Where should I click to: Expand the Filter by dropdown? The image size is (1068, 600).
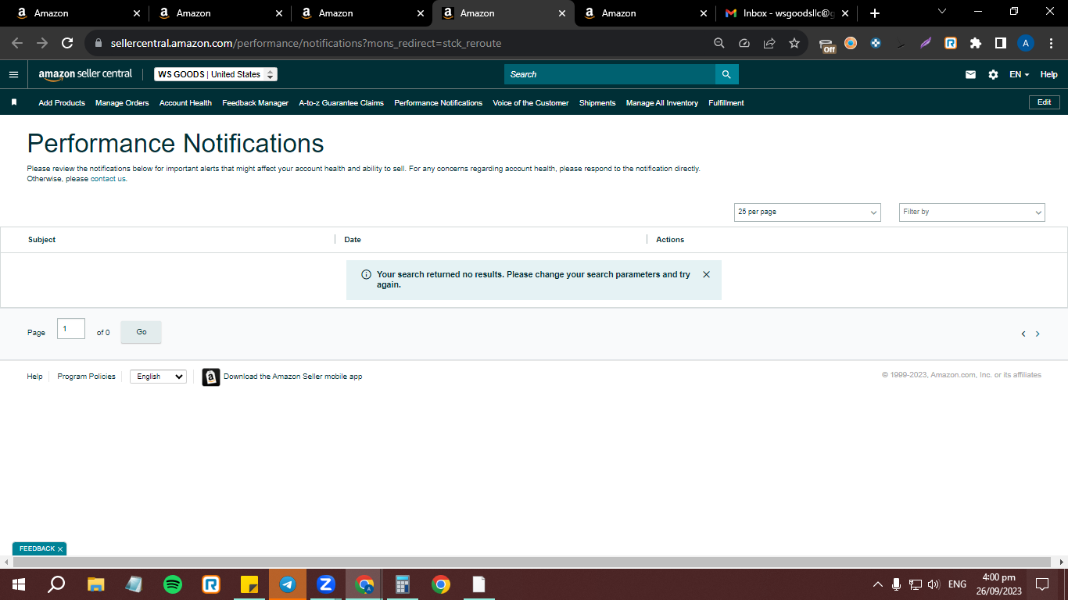[972, 212]
